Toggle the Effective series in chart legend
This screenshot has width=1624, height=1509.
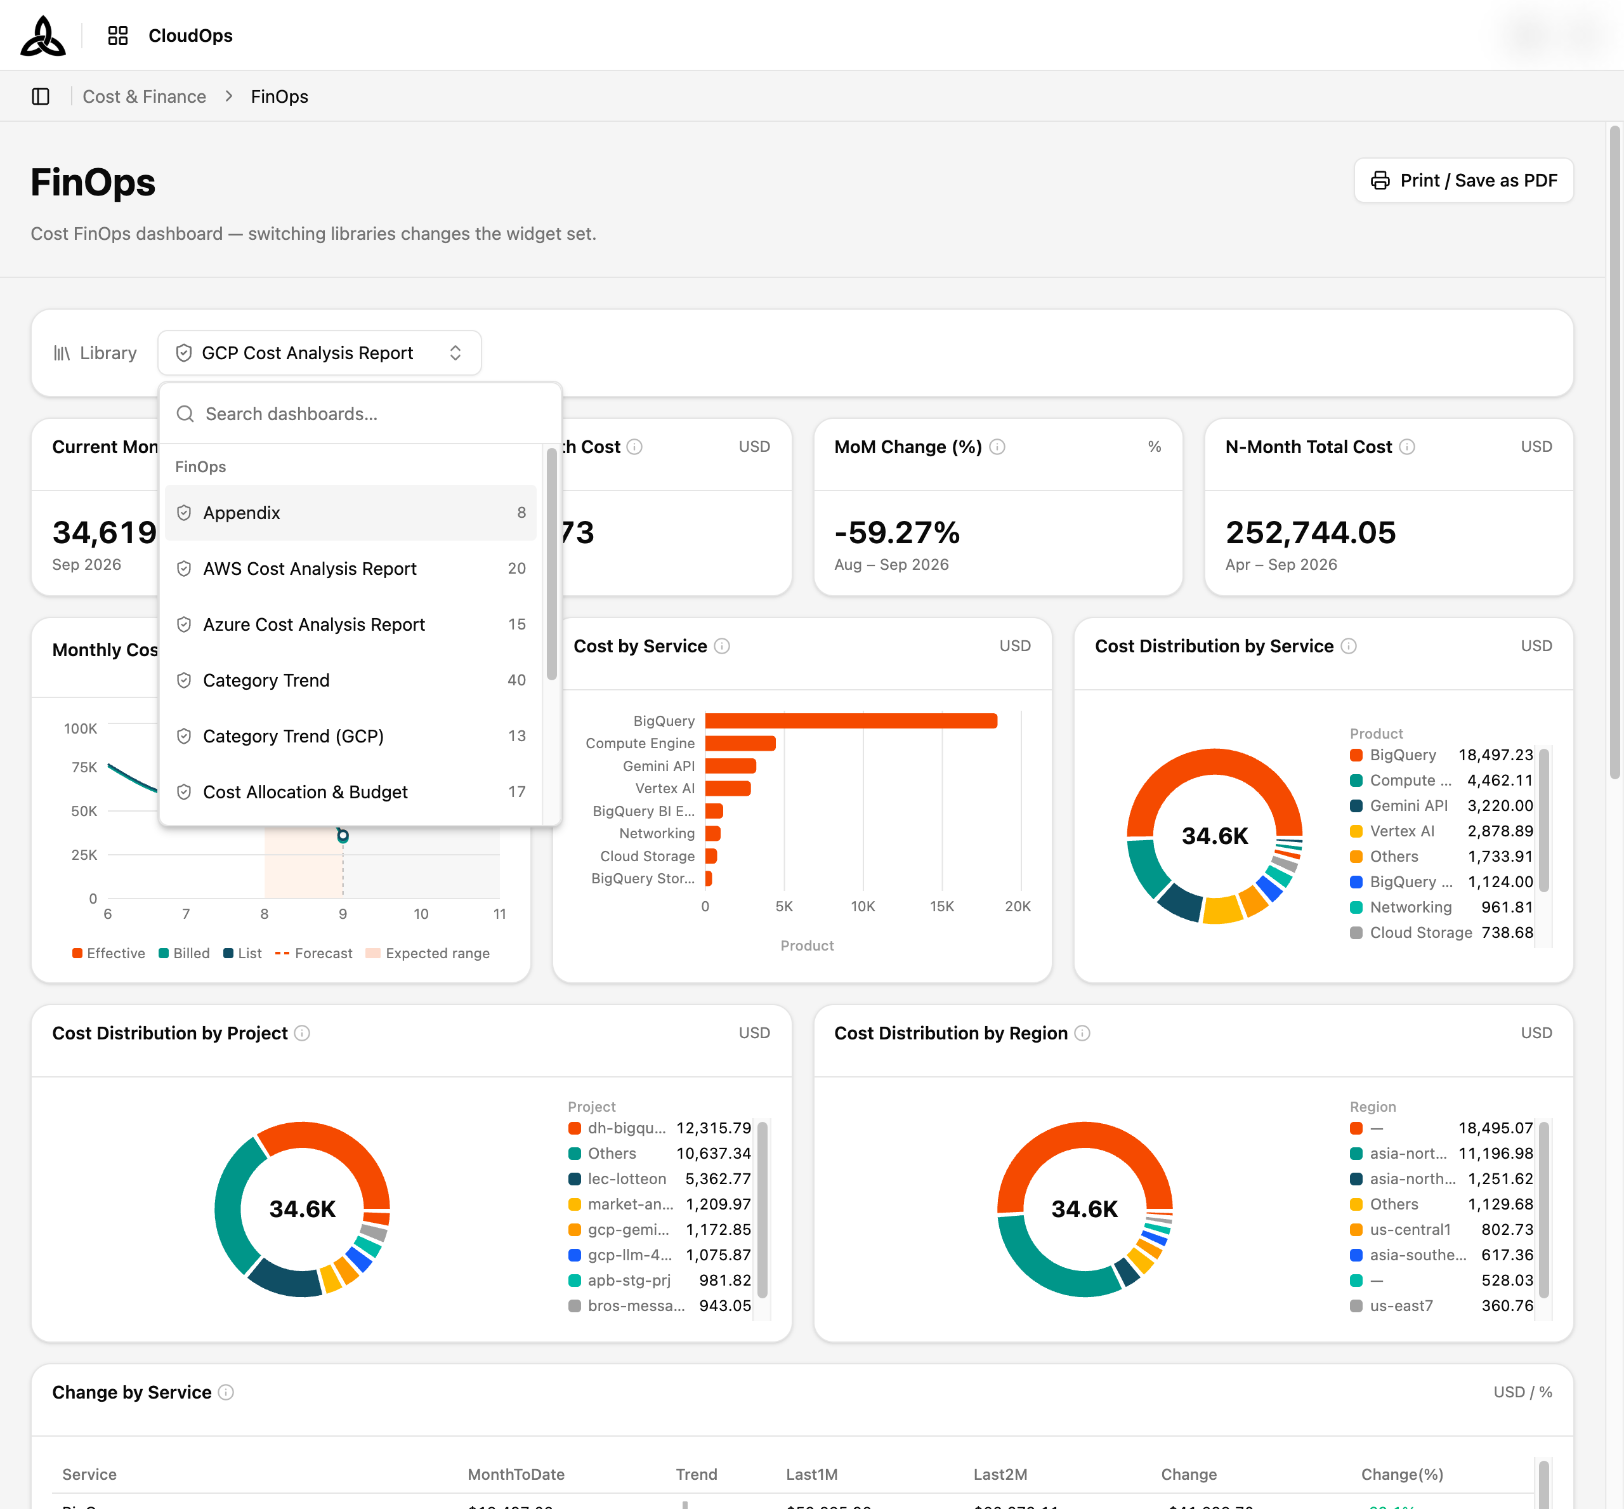(108, 953)
